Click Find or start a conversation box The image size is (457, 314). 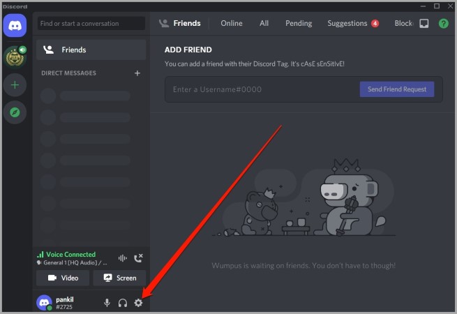pyautogui.click(x=91, y=23)
